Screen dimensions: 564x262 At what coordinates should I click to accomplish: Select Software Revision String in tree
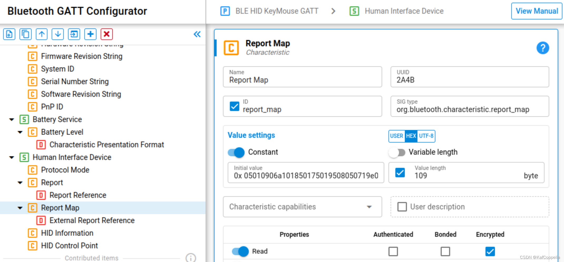click(x=81, y=94)
